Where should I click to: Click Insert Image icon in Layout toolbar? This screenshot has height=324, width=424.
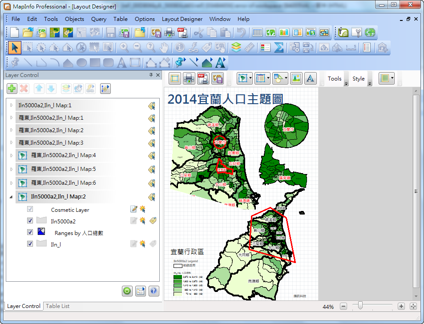[296, 79]
